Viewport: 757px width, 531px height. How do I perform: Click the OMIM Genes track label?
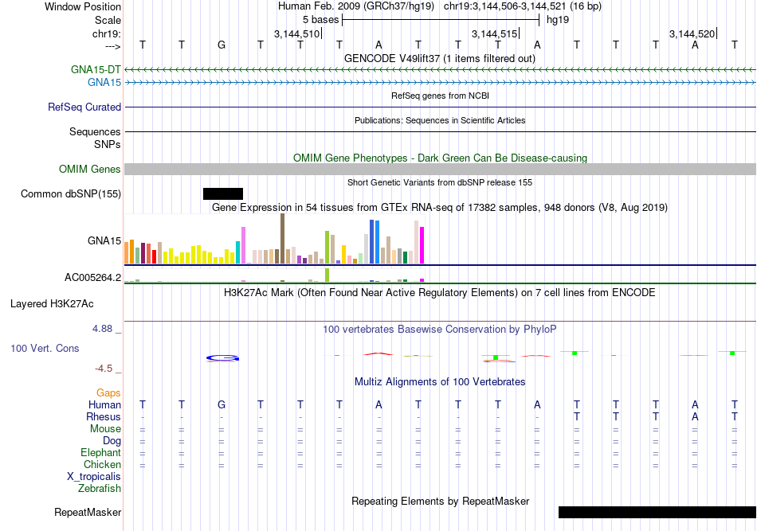coord(90,170)
